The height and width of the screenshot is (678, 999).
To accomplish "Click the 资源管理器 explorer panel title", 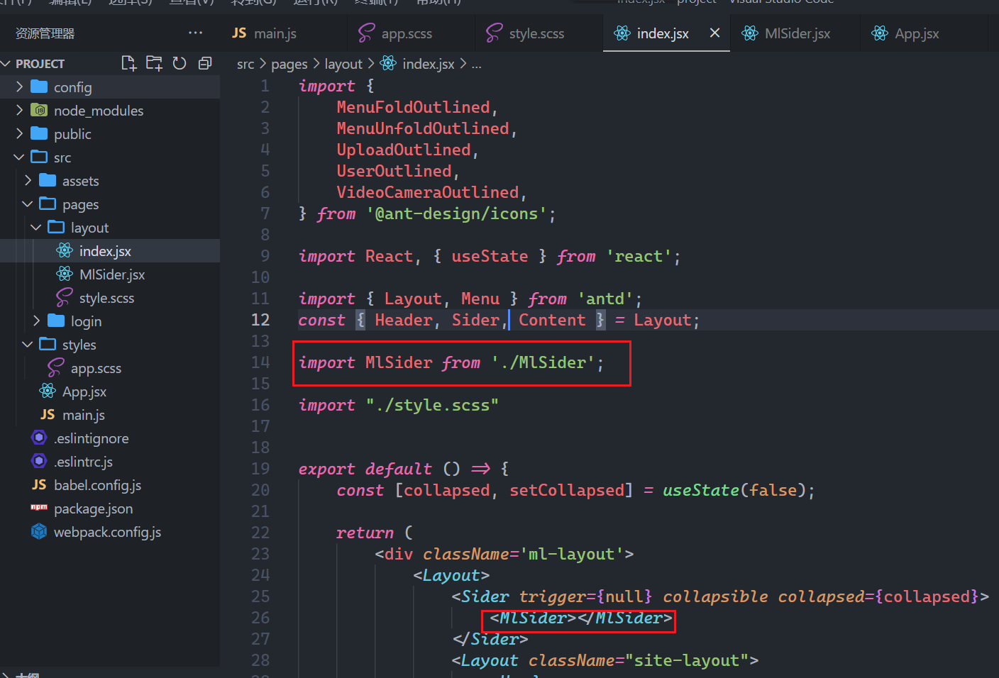I will click(x=45, y=33).
